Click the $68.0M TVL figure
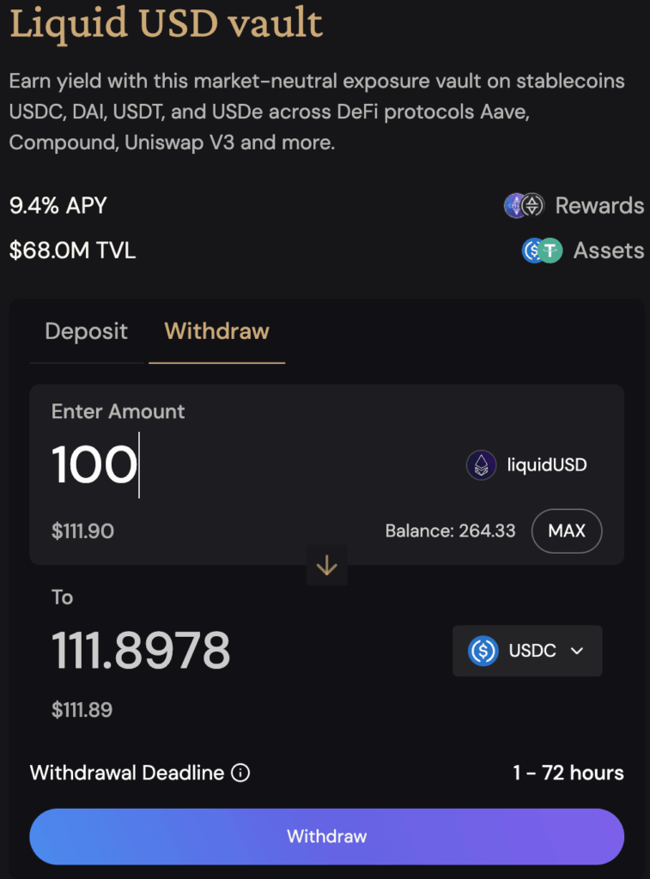This screenshot has width=650, height=879. click(x=73, y=250)
